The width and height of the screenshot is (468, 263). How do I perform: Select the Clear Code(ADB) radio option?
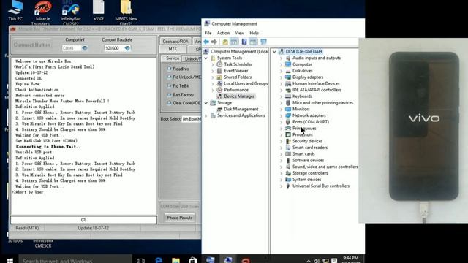(169, 103)
